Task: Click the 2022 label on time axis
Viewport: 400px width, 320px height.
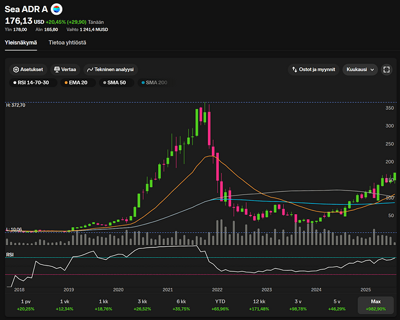Action: tap(217, 290)
